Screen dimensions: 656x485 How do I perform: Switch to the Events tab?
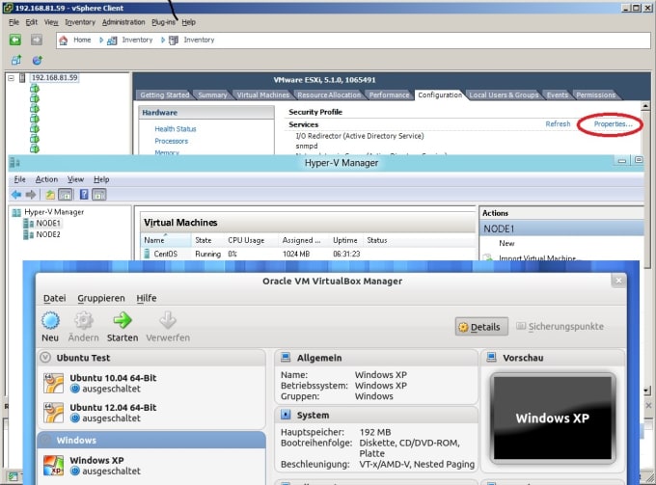[558, 94]
